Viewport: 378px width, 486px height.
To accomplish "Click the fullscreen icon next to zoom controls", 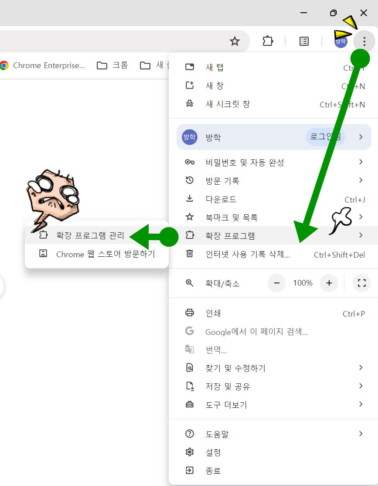I will [x=361, y=283].
